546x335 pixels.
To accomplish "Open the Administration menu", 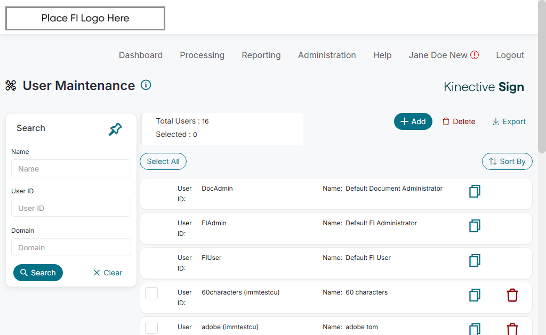I will (327, 55).
